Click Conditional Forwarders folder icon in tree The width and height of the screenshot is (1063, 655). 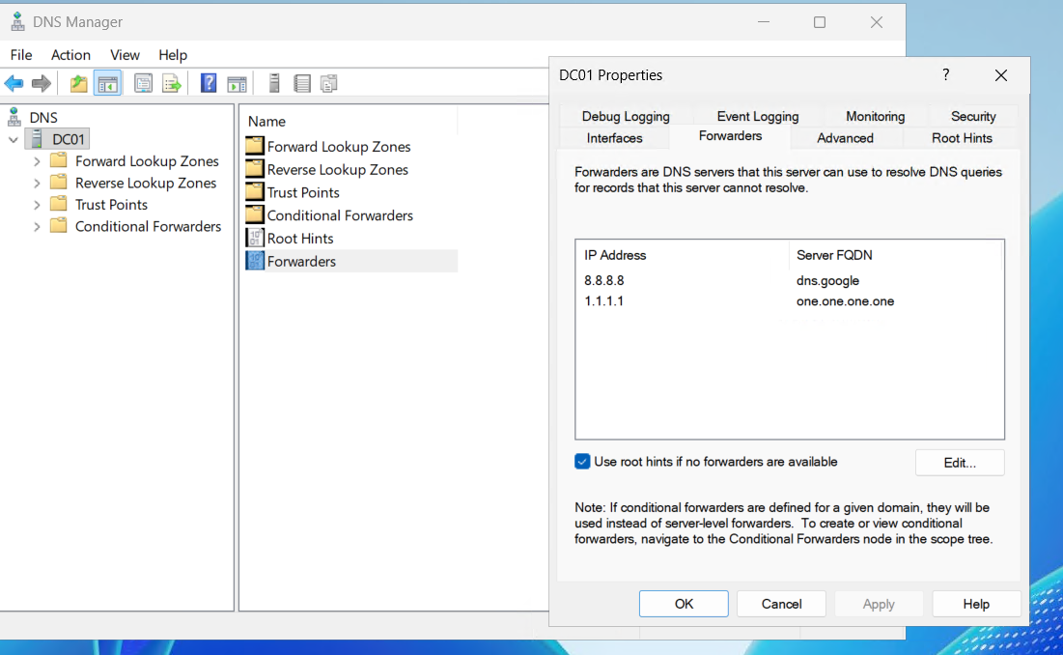coord(59,226)
